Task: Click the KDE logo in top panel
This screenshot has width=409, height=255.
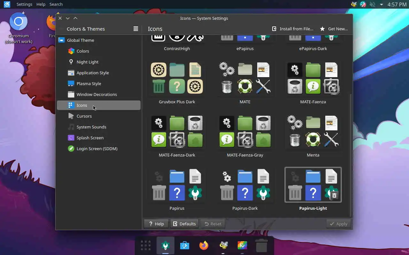Action: pyautogui.click(x=7, y=4)
